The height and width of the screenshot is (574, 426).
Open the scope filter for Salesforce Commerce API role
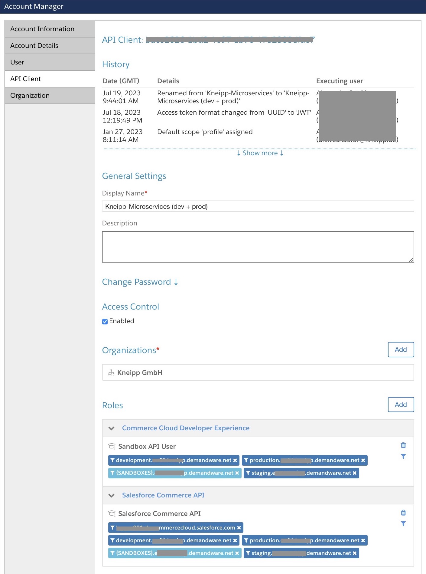click(403, 523)
